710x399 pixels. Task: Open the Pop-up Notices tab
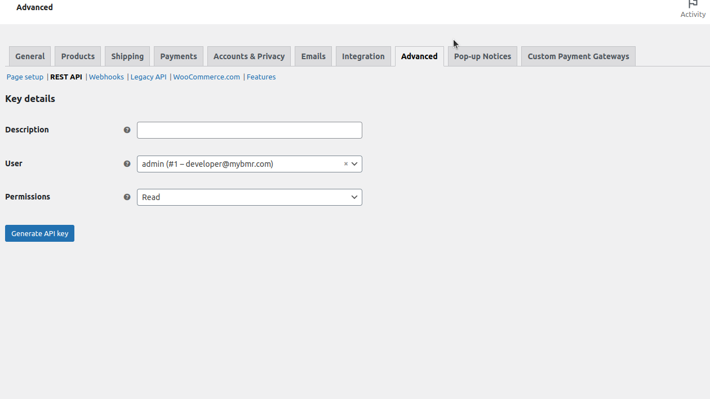click(x=482, y=56)
